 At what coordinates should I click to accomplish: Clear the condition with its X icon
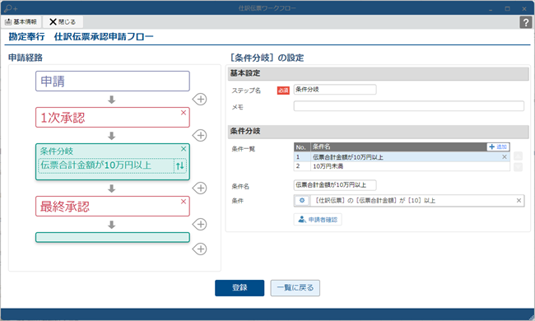(519, 201)
